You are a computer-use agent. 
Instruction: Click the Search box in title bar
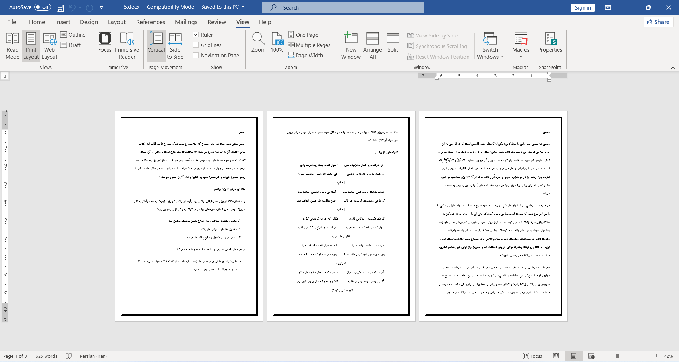[x=343, y=7]
